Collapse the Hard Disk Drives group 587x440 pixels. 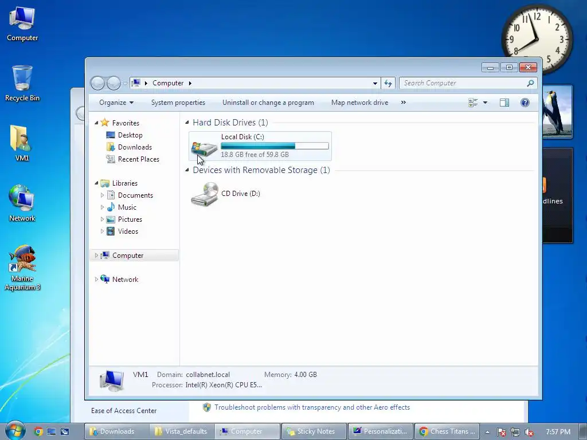pos(187,123)
